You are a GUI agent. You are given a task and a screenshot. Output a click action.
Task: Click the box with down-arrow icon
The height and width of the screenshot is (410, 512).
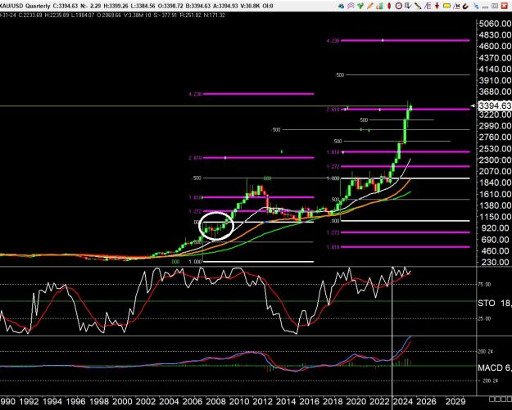tap(408, 6)
